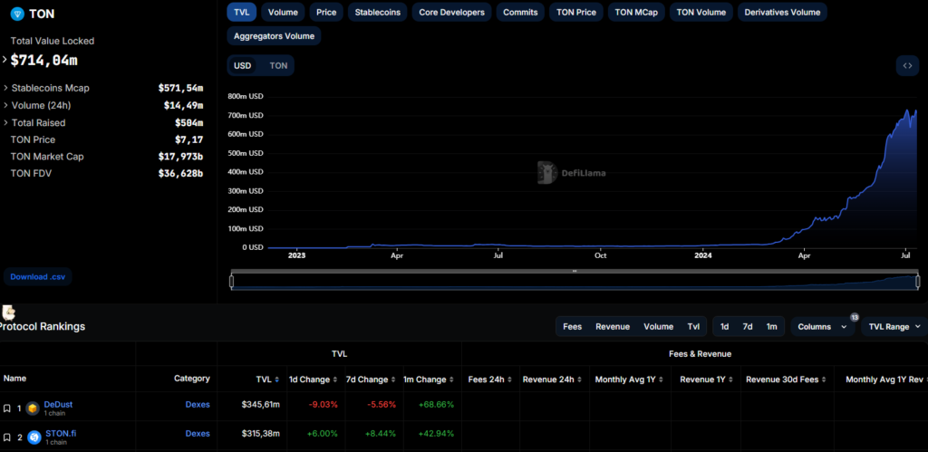Bookmark the DeDust protocol row
This screenshot has width=928, height=452.
(x=7, y=409)
